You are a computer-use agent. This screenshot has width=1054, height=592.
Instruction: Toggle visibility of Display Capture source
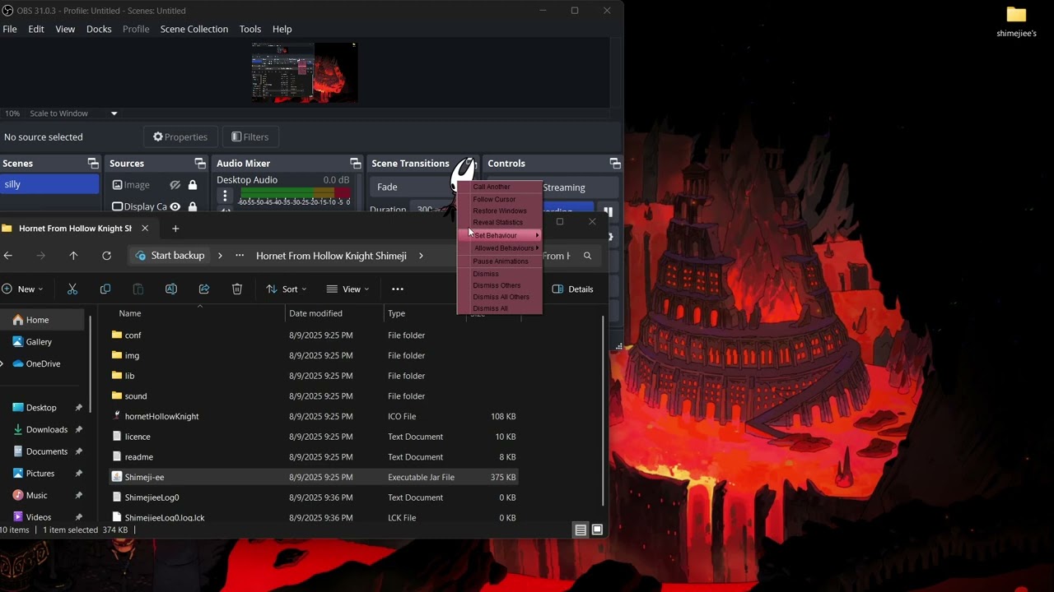[175, 206]
